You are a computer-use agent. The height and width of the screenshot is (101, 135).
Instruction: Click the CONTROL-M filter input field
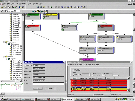click(85, 75)
